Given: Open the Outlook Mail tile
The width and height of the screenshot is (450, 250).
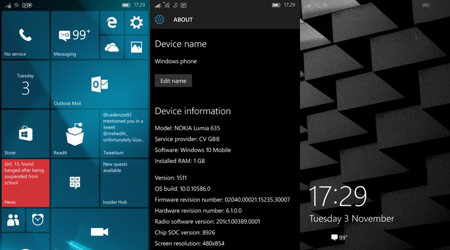Looking at the screenshot, I should click(x=99, y=84).
